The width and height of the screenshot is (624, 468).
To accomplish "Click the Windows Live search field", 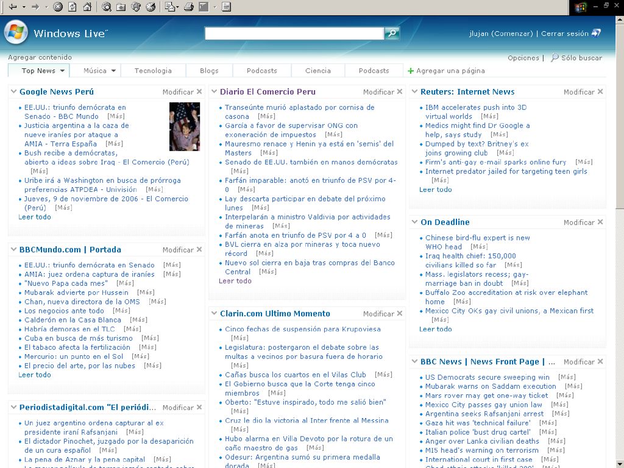I will click(x=294, y=34).
